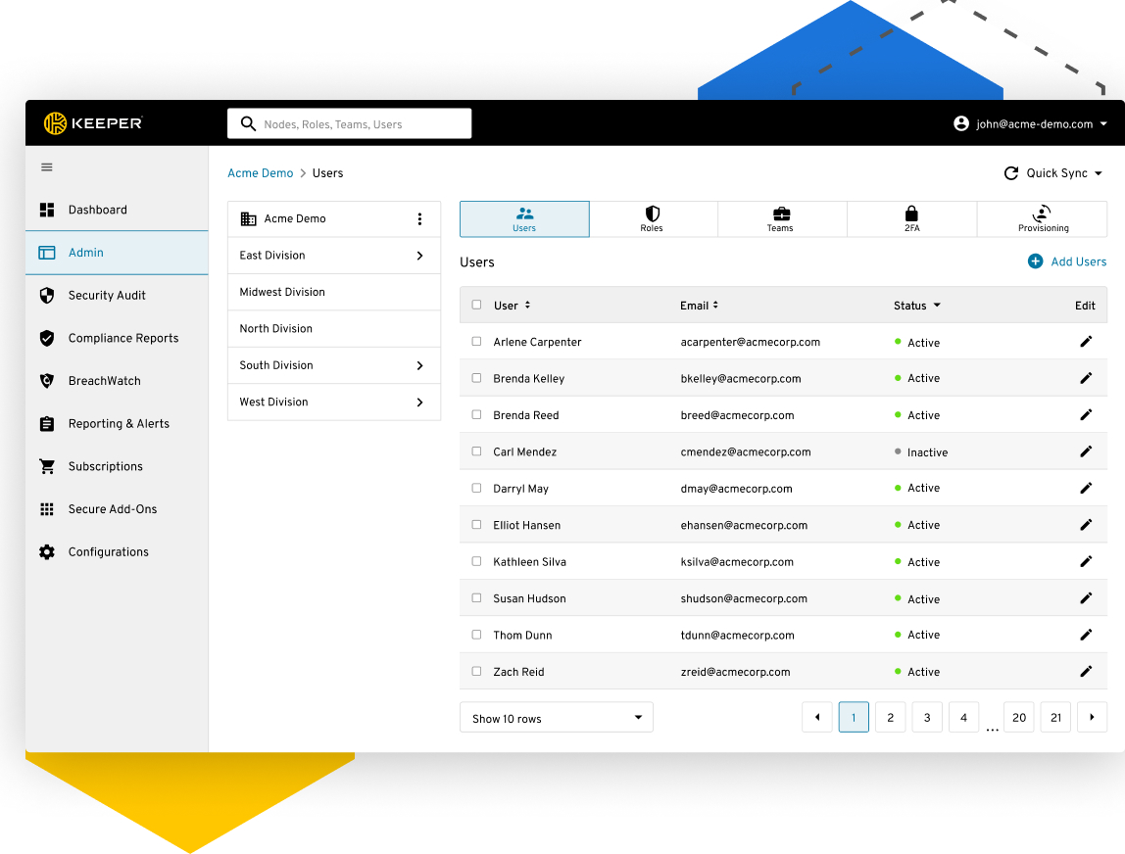This screenshot has width=1125, height=854.
Task: Click the BreachWatch icon
Action: tap(47, 381)
